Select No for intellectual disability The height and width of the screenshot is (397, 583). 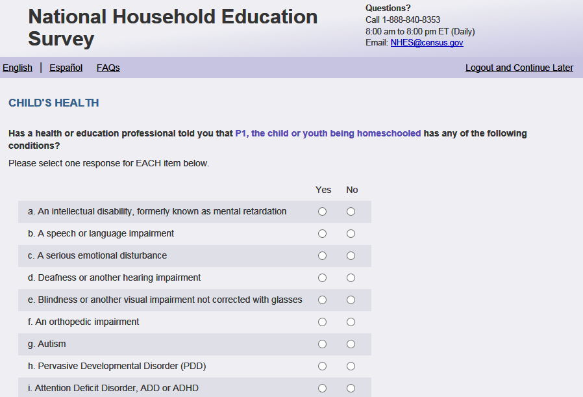[351, 212]
